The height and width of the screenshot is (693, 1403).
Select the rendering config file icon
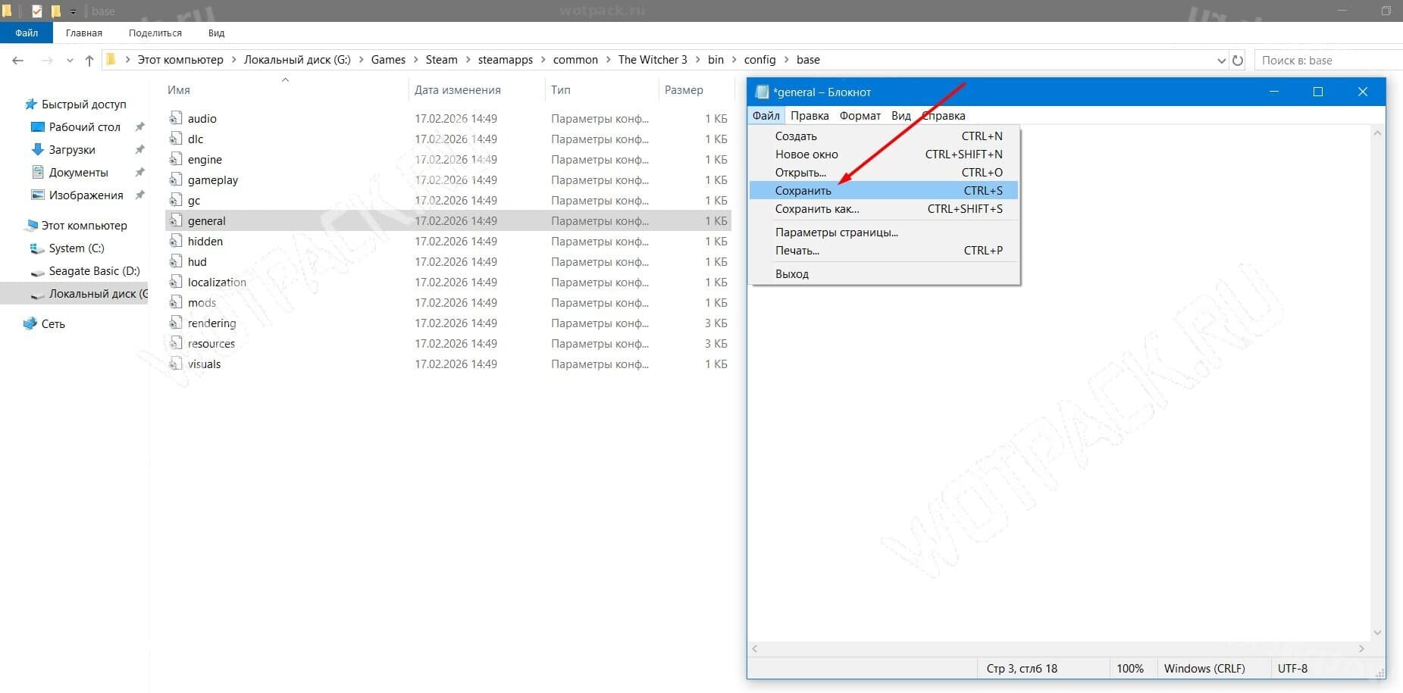click(x=175, y=323)
